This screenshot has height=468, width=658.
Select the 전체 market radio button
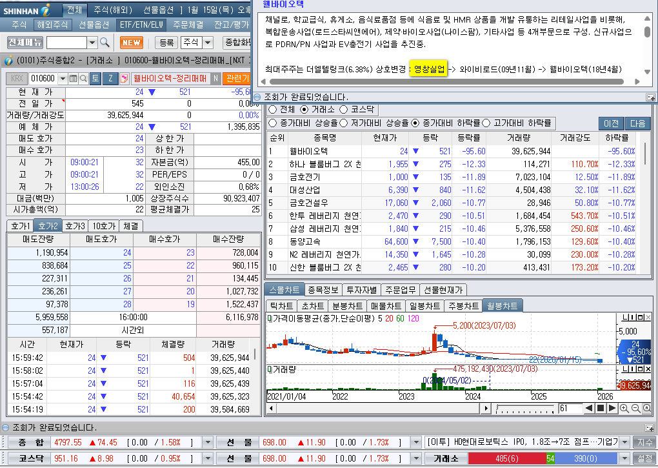[x=272, y=110]
